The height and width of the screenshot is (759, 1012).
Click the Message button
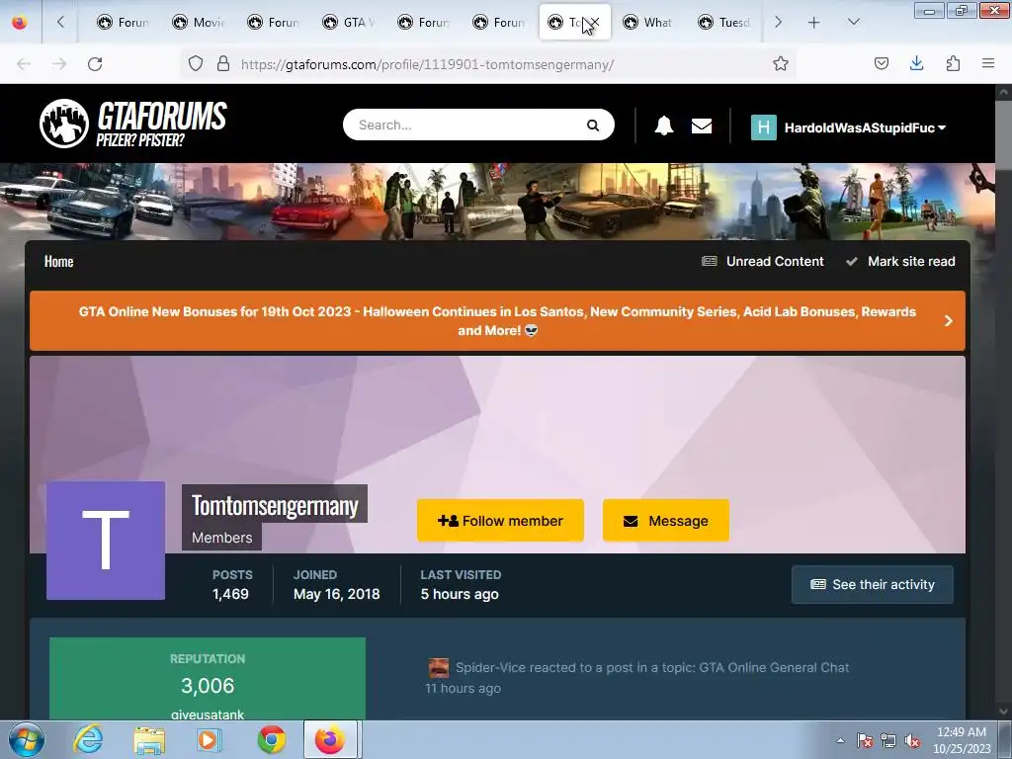click(665, 520)
